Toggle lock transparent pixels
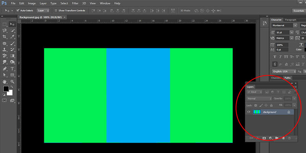Screen dimensions: 306x153 coord(256,106)
